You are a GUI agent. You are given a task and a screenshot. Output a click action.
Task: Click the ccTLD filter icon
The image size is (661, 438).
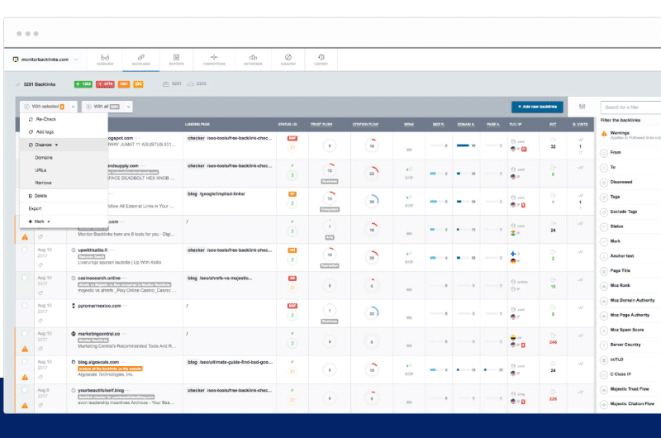604,360
